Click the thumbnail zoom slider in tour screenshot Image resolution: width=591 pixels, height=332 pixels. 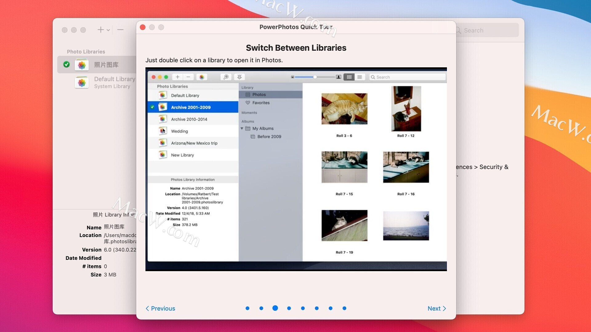[x=315, y=77]
